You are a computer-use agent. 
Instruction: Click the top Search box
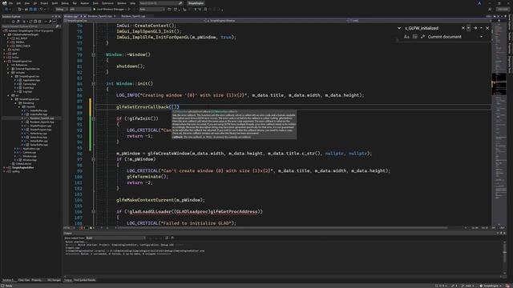point(160,3)
